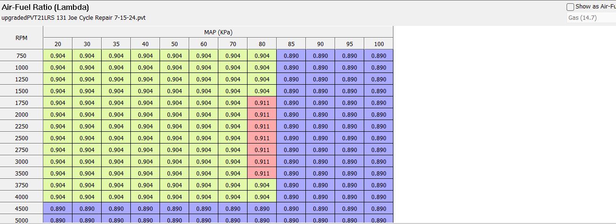Enable the Show as Air-Fuel checkbox
The image size is (616, 224).
[570, 7]
